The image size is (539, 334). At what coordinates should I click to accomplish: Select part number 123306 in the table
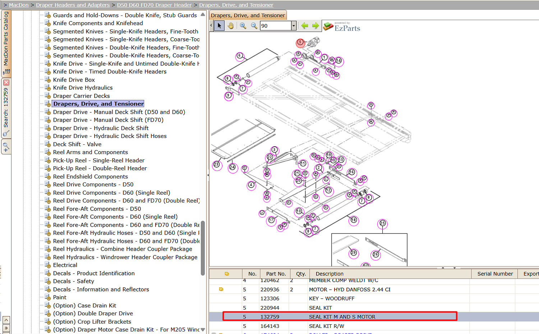[x=269, y=298]
